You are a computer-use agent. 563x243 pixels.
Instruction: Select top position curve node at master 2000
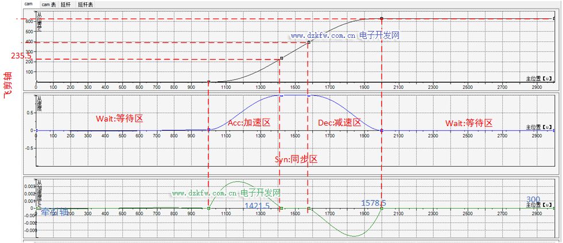click(x=381, y=19)
